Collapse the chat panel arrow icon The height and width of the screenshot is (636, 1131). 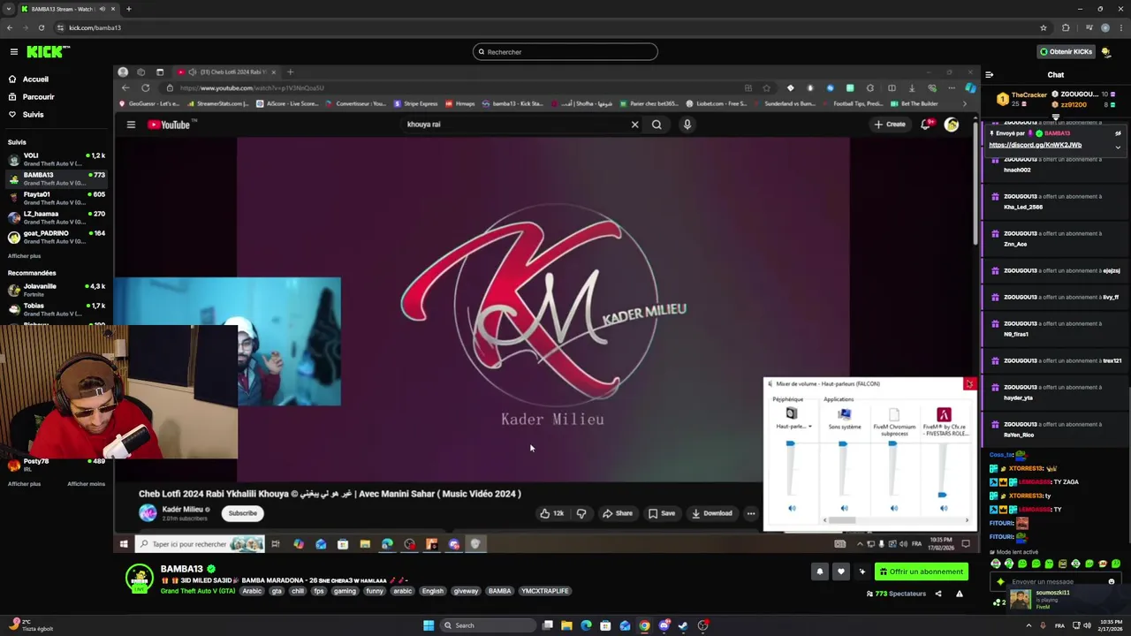(989, 75)
